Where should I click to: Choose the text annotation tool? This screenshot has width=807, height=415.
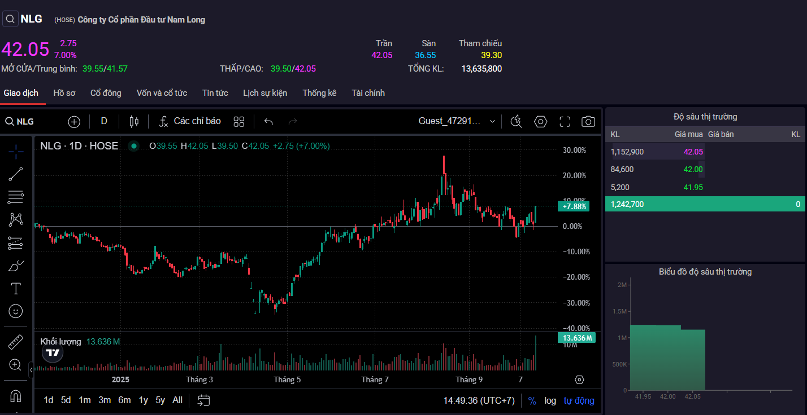pyautogui.click(x=16, y=289)
